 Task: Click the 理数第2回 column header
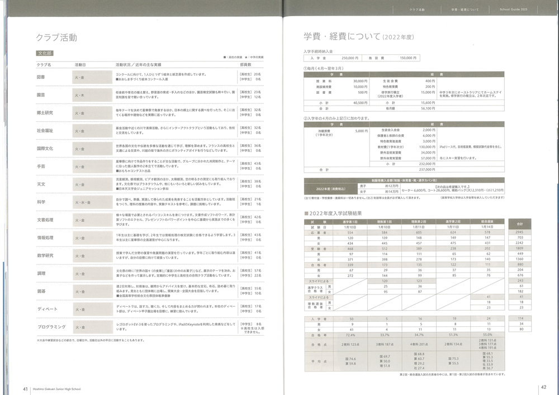coord(419,222)
